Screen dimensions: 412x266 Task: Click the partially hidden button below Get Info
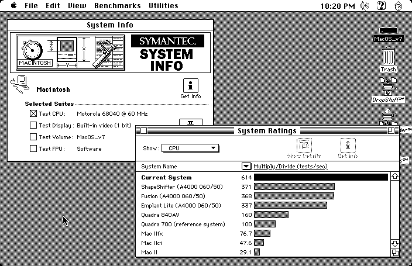point(191,122)
